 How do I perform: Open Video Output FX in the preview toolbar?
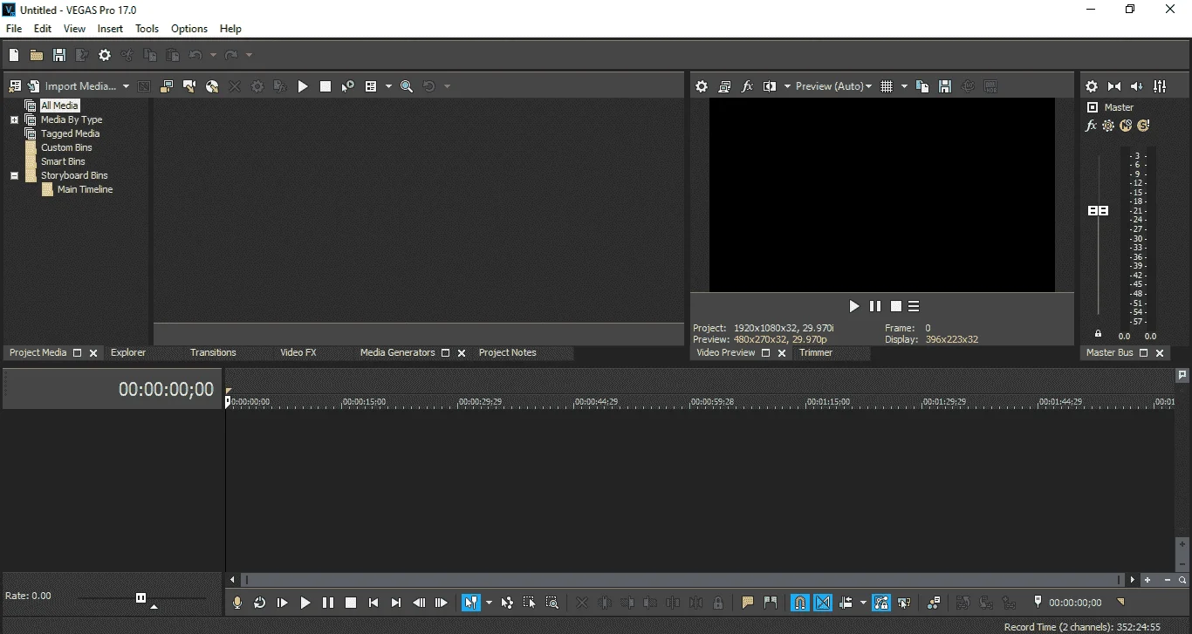(x=747, y=86)
